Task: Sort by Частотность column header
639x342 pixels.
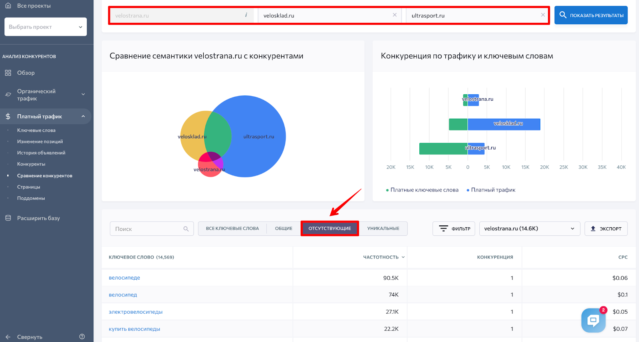Action: point(383,257)
